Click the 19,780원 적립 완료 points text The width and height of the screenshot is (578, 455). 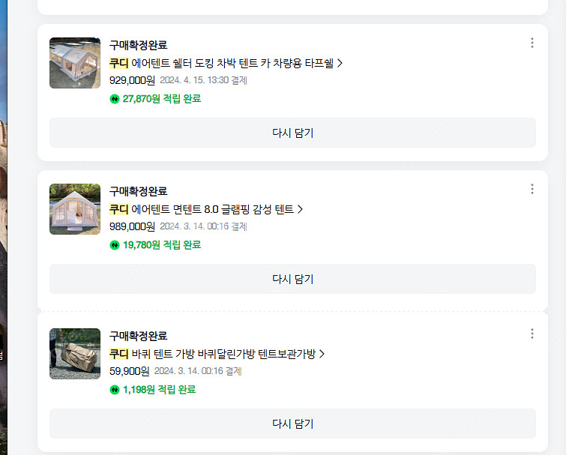(162, 245)
